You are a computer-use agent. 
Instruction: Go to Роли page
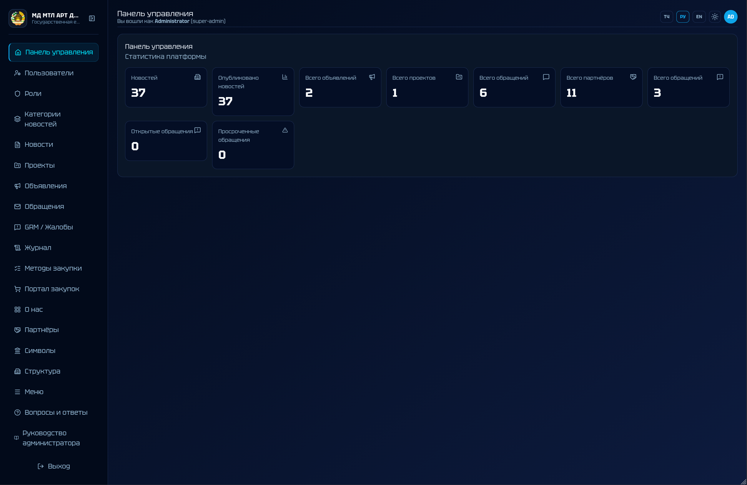click(x=53, y=94)
